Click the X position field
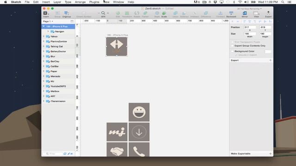The width and height of the screenshot is (296, 166). point(250,27)
